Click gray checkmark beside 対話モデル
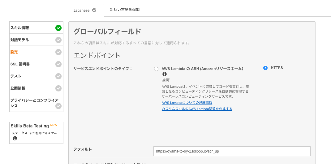 tap(58, 40)
